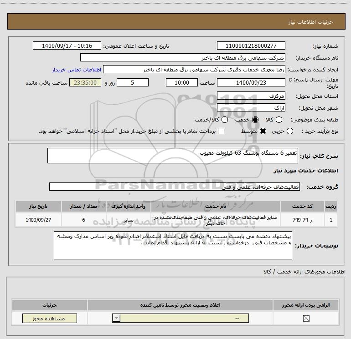The height and width of the screenshot is (339, 351).
Task: Open the license status dropdown arrow
Action: coord(116,318)
